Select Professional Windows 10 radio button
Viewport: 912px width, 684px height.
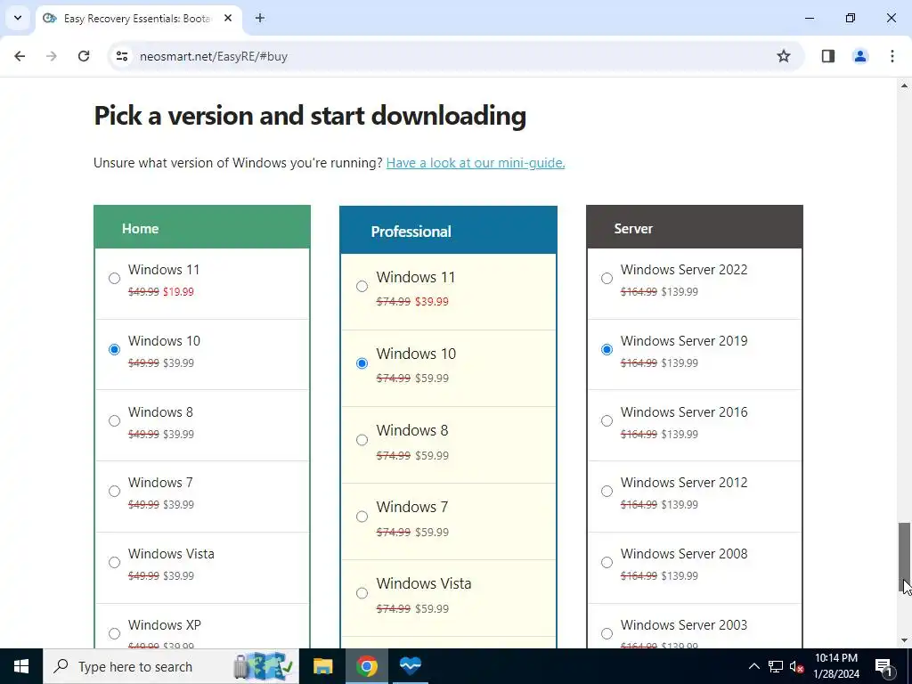tap(362, 363)
